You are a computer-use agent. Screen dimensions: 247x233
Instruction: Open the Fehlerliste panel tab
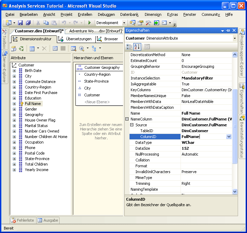coord(22,220)
